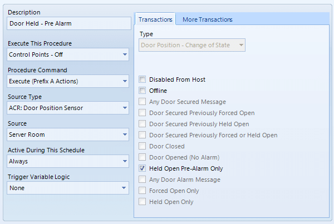Check the Forced Open Only option
This screenshot has width=334, height=224.
[x=143, y=191]
